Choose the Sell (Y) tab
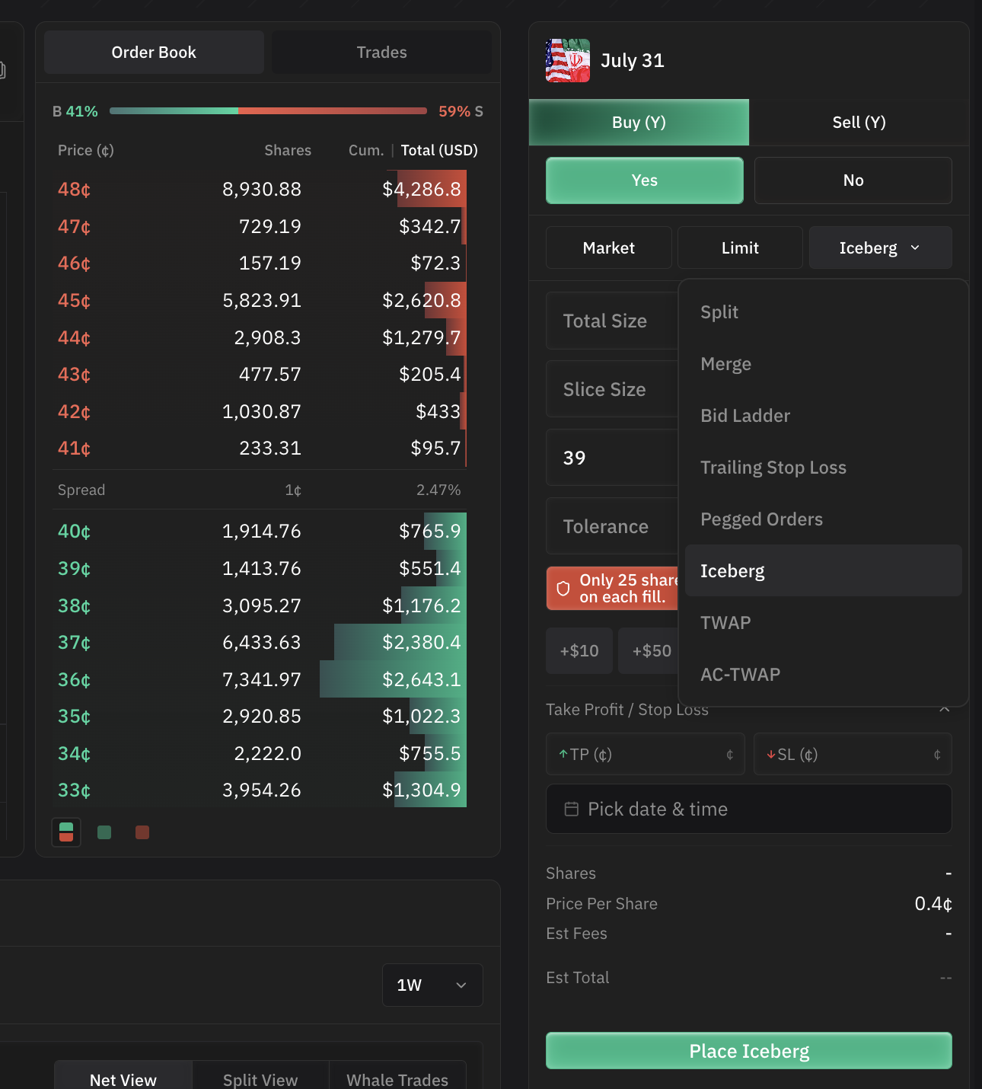 click(859, 123)
